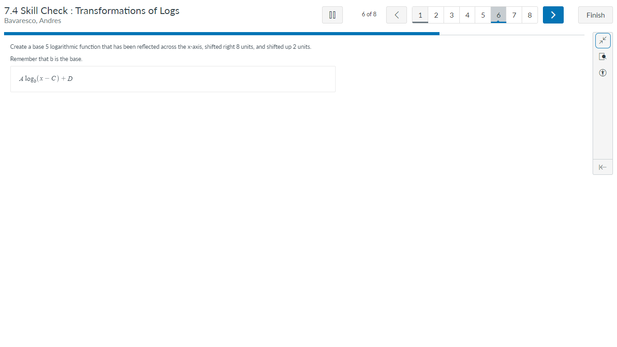The height and width of the screenshot is (347, 617).
Task: Click the pause icon next to question counter
Action: pos(332,14)
